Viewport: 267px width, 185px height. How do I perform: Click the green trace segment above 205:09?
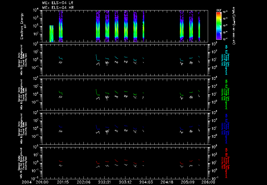pyautogui.click(x=191, y=92)
